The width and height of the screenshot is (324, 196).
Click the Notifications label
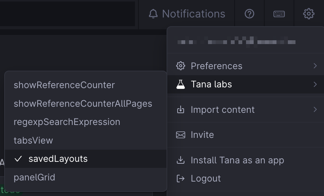pos(194,14)
